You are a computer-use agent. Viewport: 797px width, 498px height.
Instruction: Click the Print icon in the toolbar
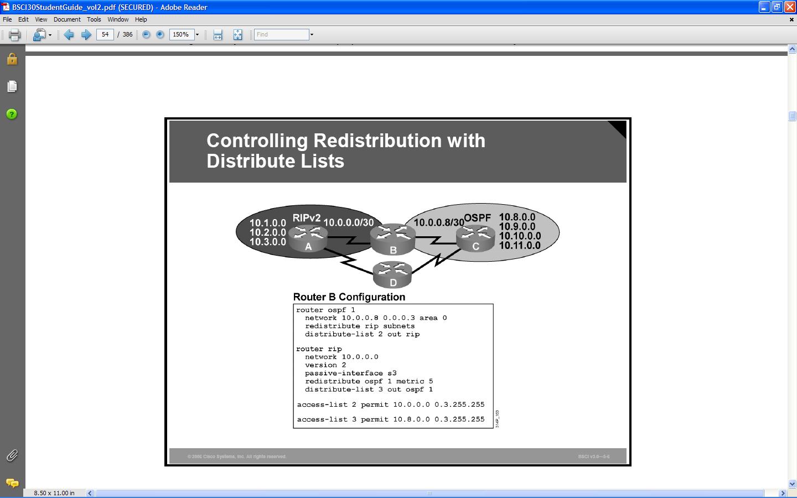[x=14, y=35]
